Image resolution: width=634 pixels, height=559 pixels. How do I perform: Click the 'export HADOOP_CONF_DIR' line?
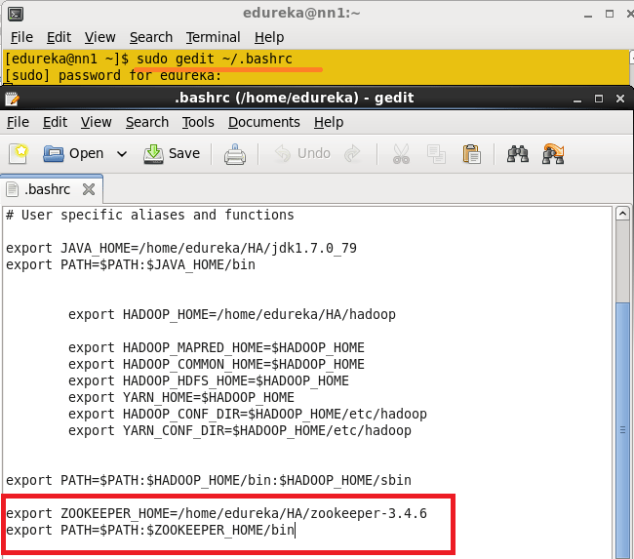coord(248,414)
